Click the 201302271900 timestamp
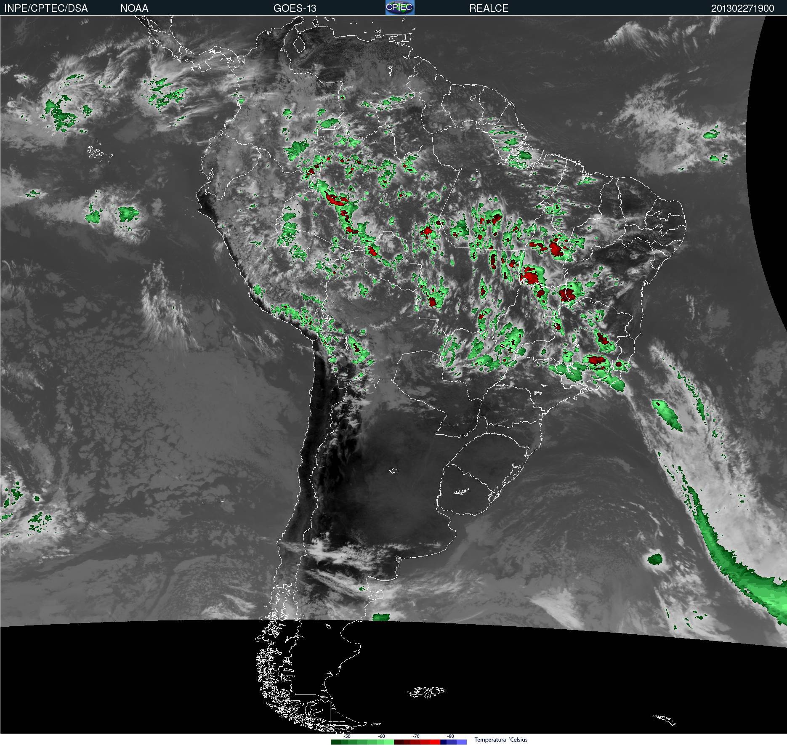The image size is (787, 745). point(742,8)
